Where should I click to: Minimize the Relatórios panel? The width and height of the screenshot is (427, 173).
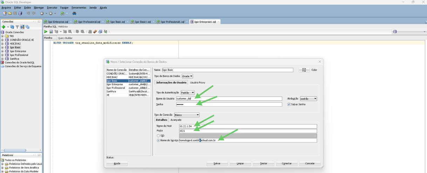coord(39,155)
